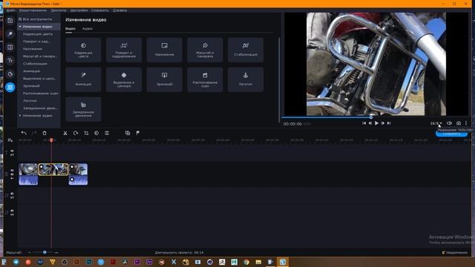This screenshot has height=267, width=475.
Task: Click the timeline zoom slider handle
Action: [45, 252]
